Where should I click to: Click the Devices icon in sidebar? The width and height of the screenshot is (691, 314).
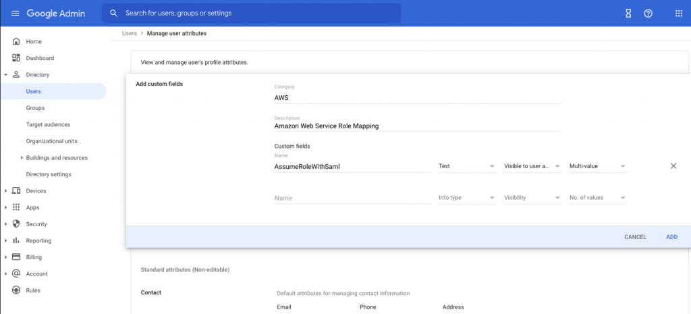click(16, 191)
